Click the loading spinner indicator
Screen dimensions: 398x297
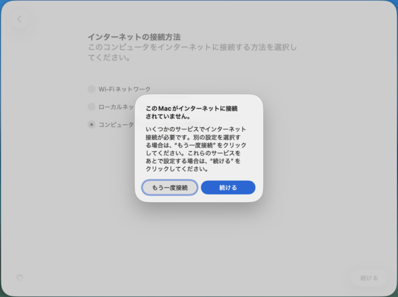(20, 278)
